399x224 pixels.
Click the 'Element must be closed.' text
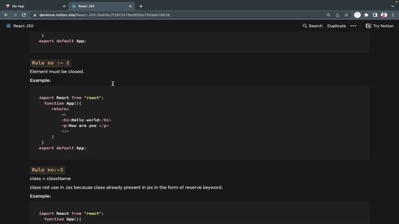(57, 72)
